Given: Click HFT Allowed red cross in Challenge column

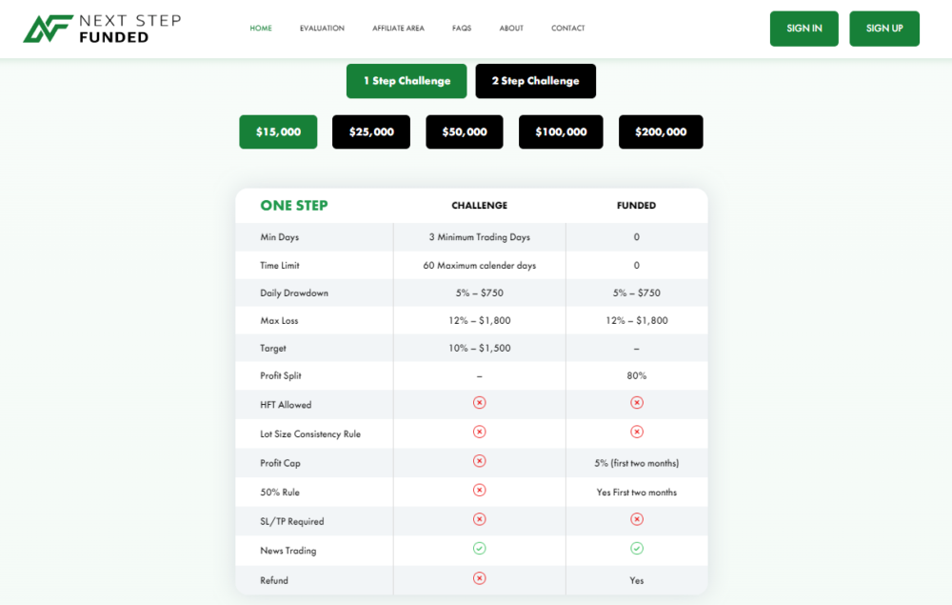Looking at the screenshot, I should (x=479, y=403).
